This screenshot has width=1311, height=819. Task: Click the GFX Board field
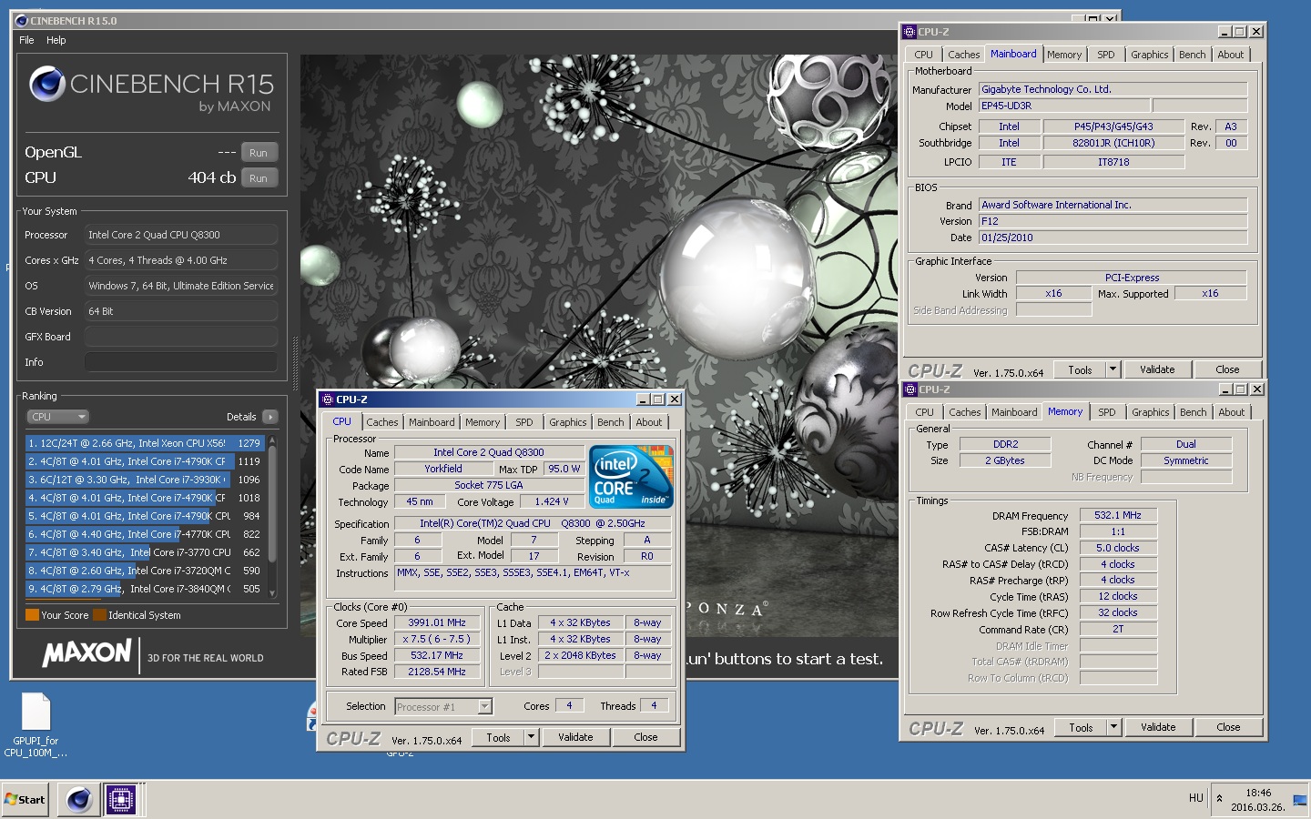(181, 337)
